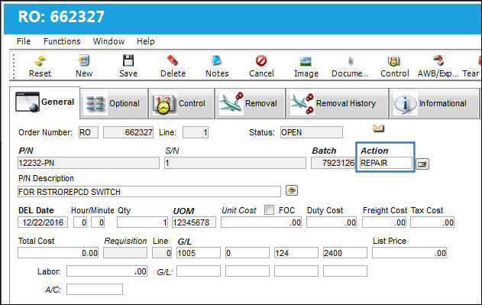Click the Total Cost field

coord(58,253)
